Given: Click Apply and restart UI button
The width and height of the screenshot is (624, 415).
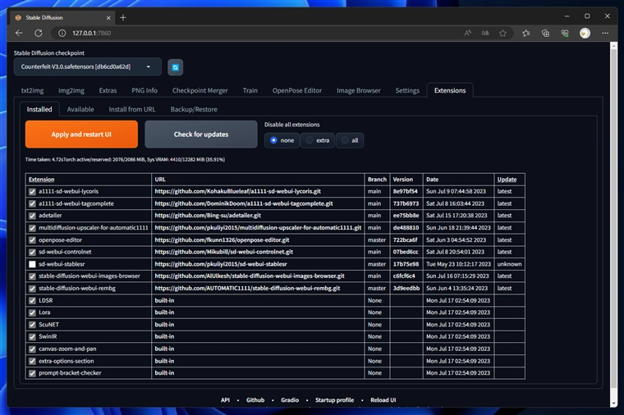Looking at the screenshot, I should coord(81,135).
